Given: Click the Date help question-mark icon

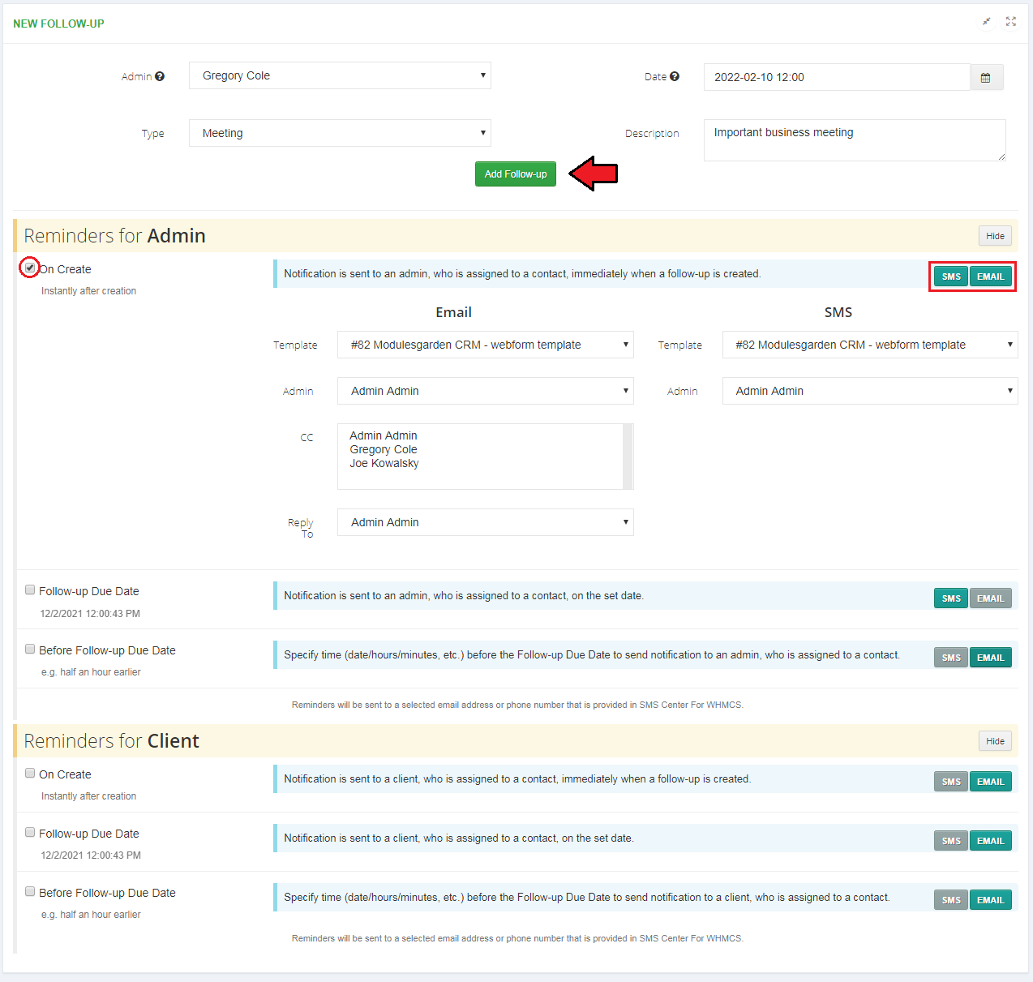Looking at the screenshot, I should coord(675,76).
